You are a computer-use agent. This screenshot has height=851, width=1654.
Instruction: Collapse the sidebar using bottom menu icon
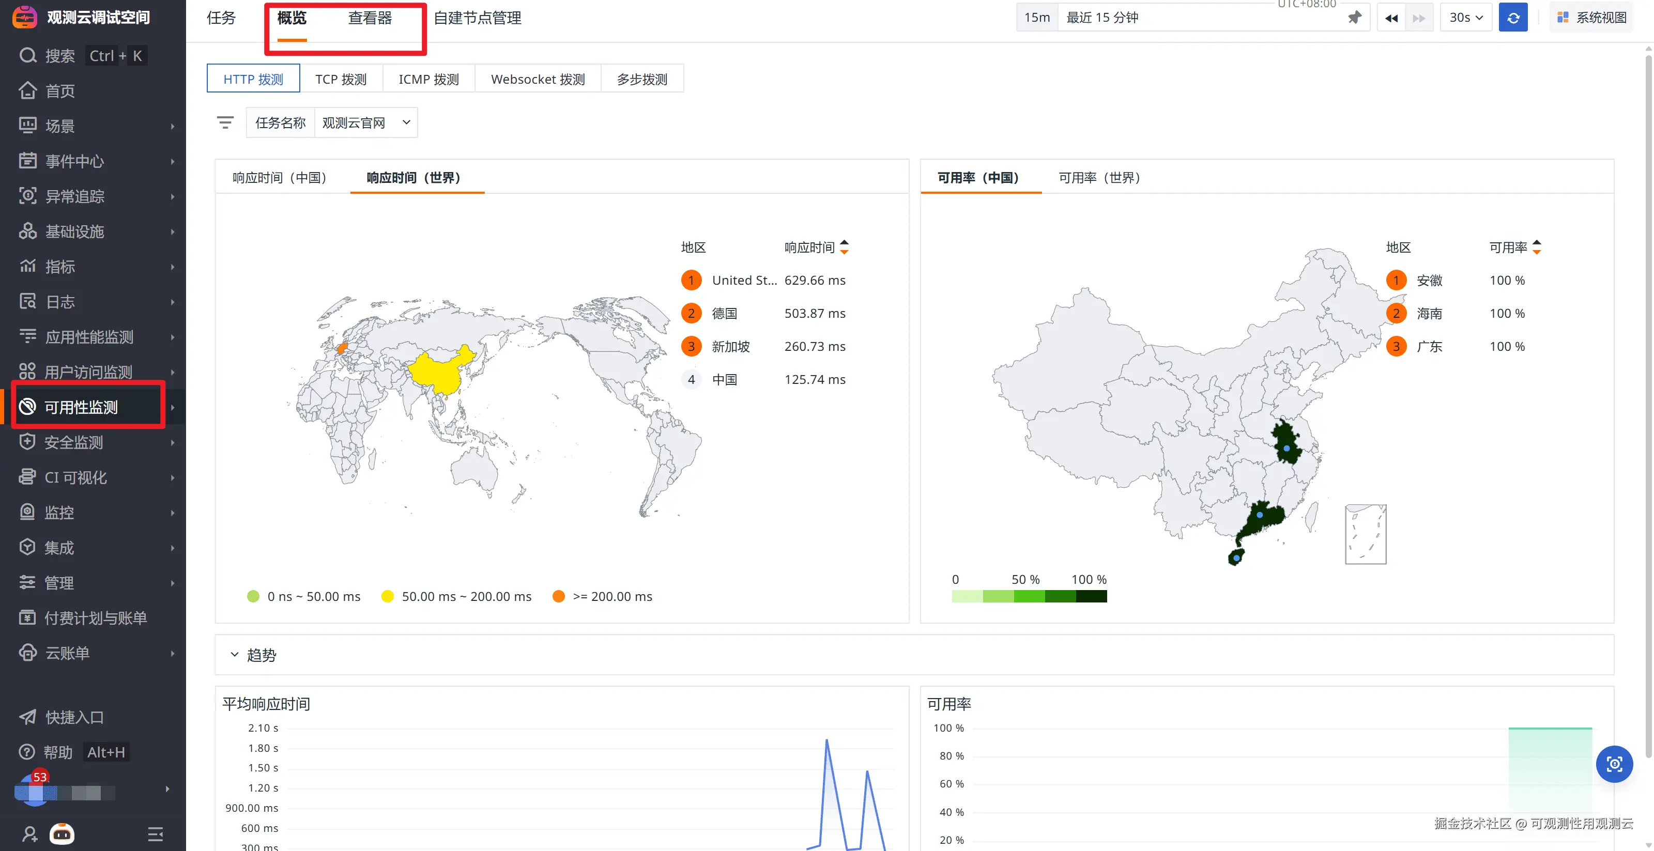[x=156, y=833]
